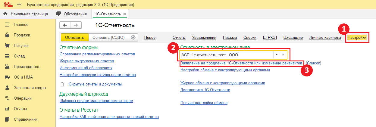Open the Входящие section
The image size is (376, 127).
tap(293, 37)
